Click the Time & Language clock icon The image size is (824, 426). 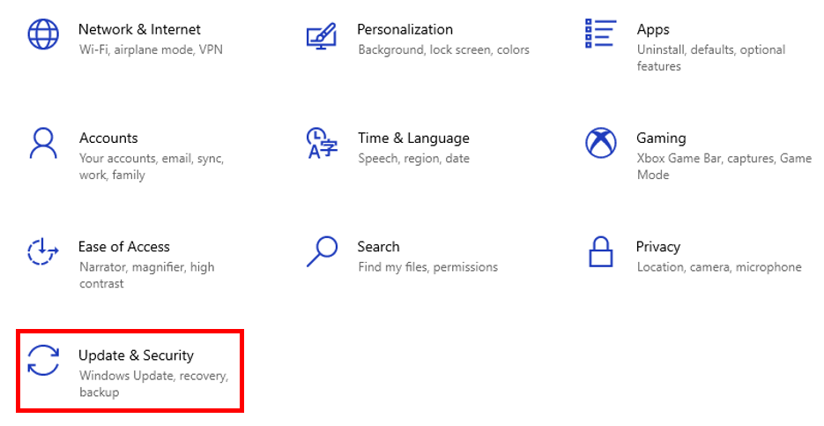tap(322, 143)
